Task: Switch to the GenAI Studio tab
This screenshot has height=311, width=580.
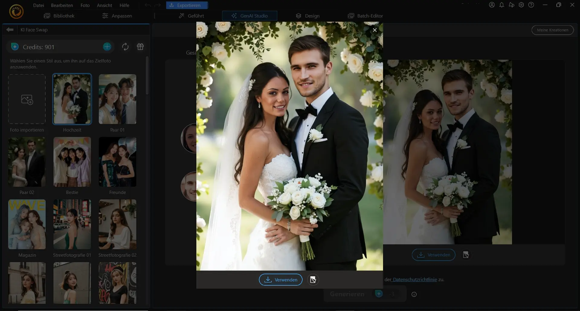Action: (x=250, y=16)
